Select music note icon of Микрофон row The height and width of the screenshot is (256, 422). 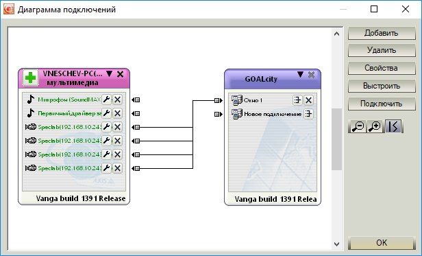click(31, 100)
